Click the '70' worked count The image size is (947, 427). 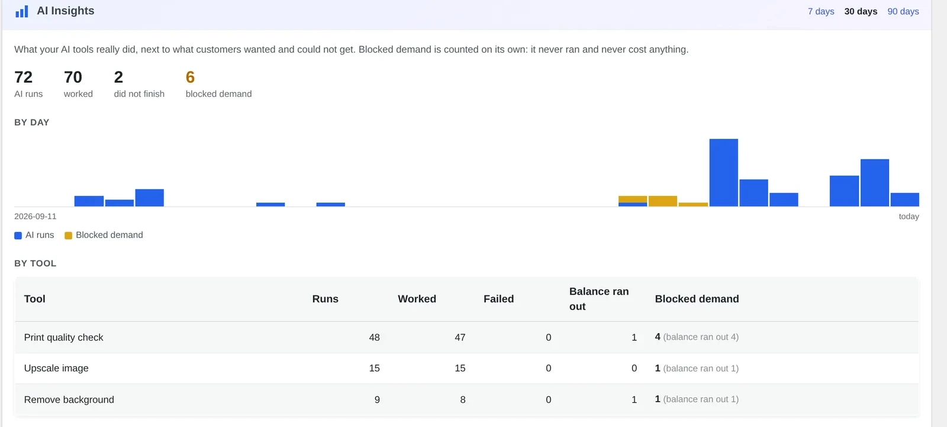73,77
